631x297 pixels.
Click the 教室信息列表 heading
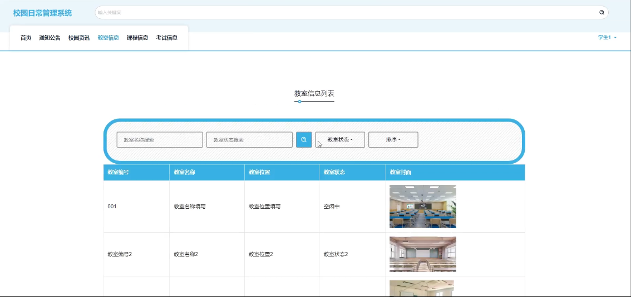tap(314, 93)
